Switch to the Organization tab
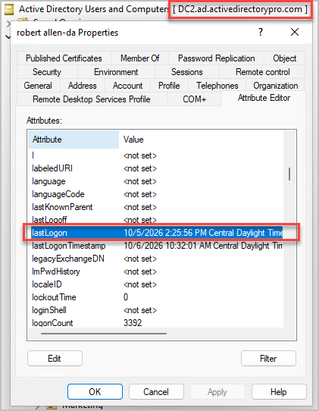This screenshot has width=319, height=411. (x=275, y=86)
